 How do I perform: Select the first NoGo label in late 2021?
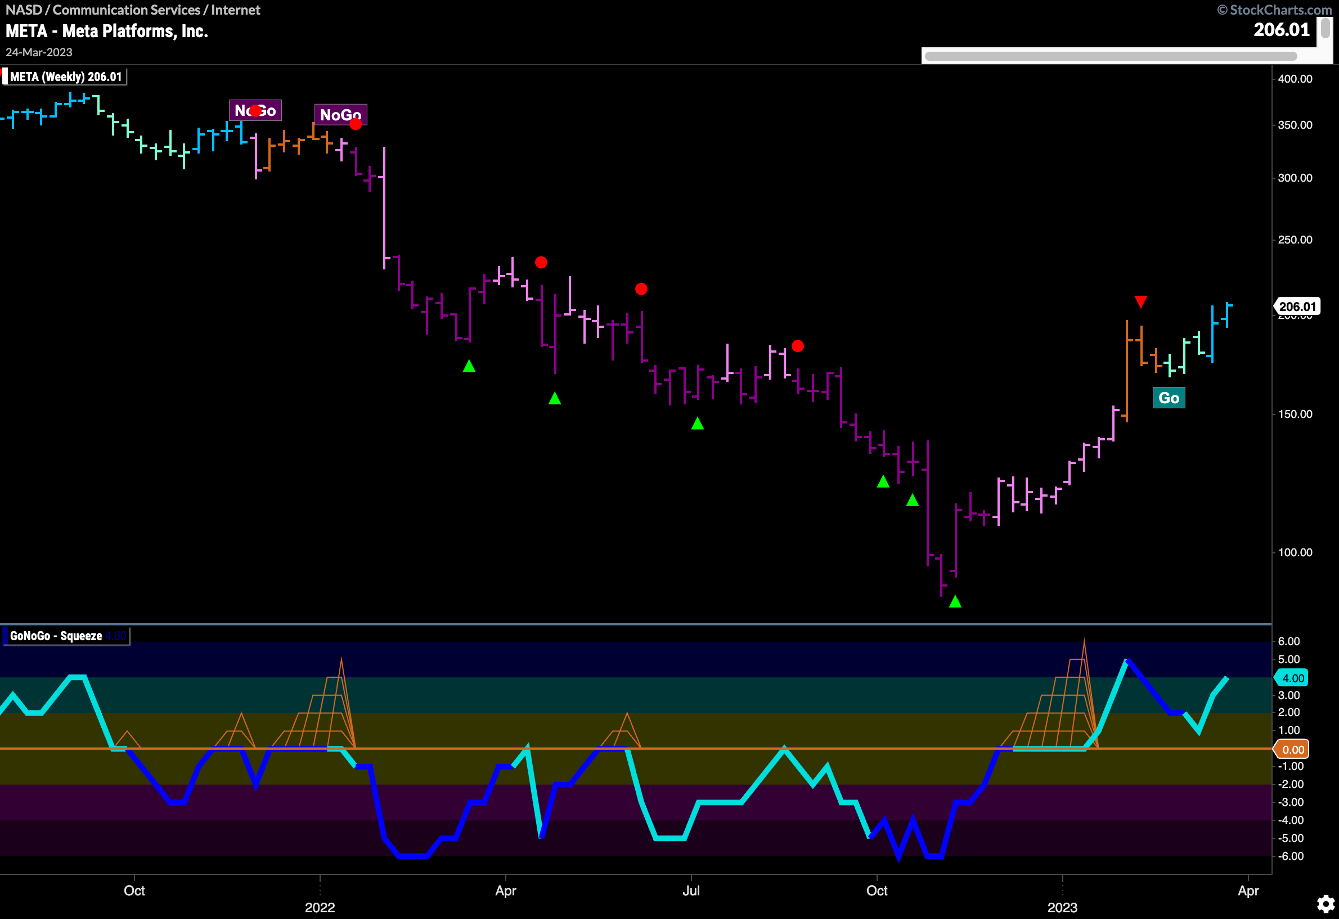tap(255, 110)
